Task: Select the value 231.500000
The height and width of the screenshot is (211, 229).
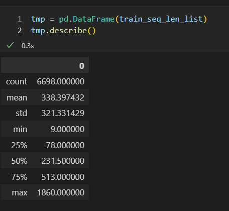Action: (63, 161)
